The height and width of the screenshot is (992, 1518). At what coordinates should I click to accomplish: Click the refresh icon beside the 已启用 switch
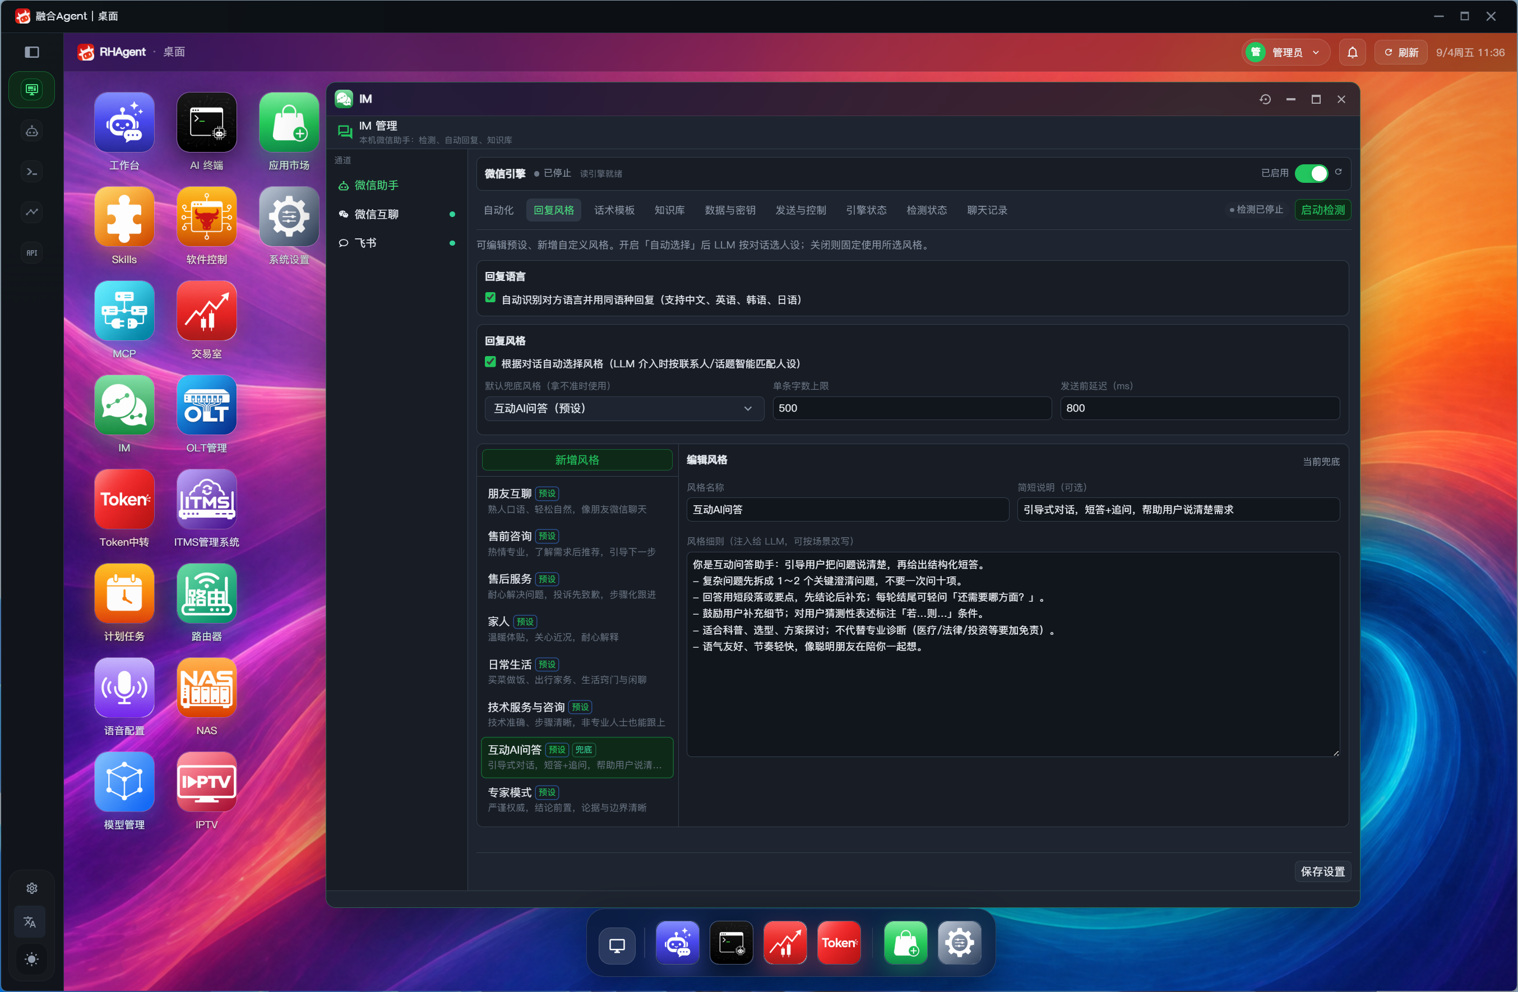pyautogui.click(x=1339, y=172)
